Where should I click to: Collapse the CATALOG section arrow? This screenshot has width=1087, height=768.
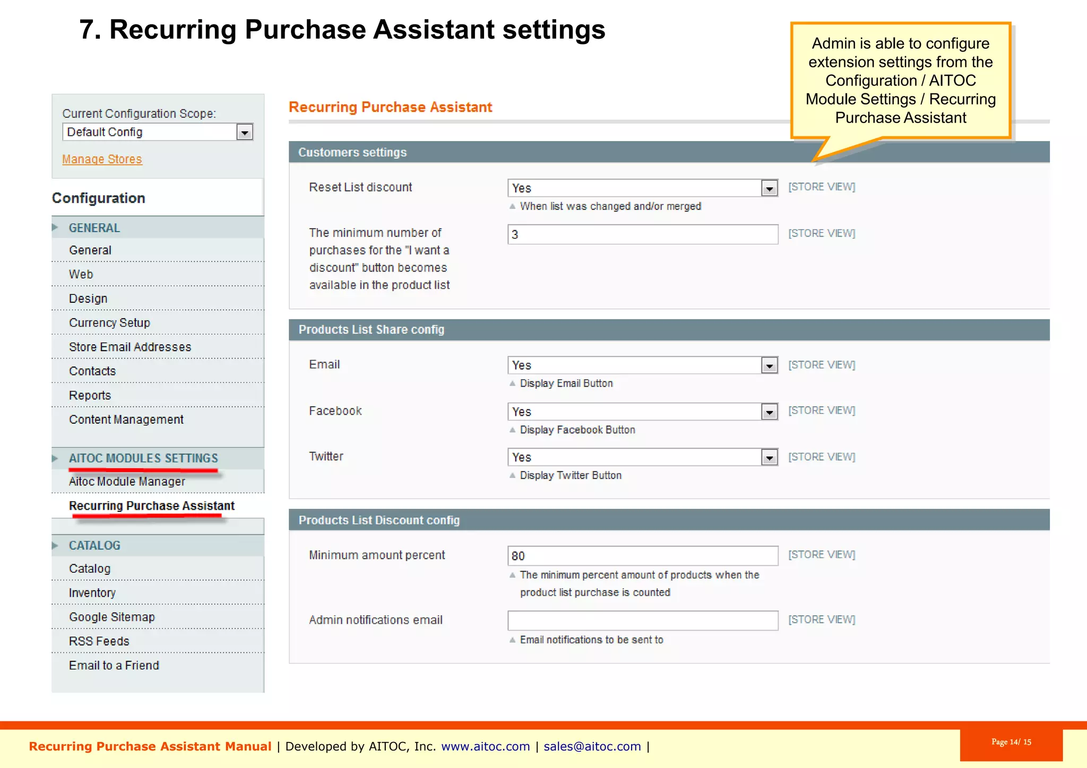(55, 546)
